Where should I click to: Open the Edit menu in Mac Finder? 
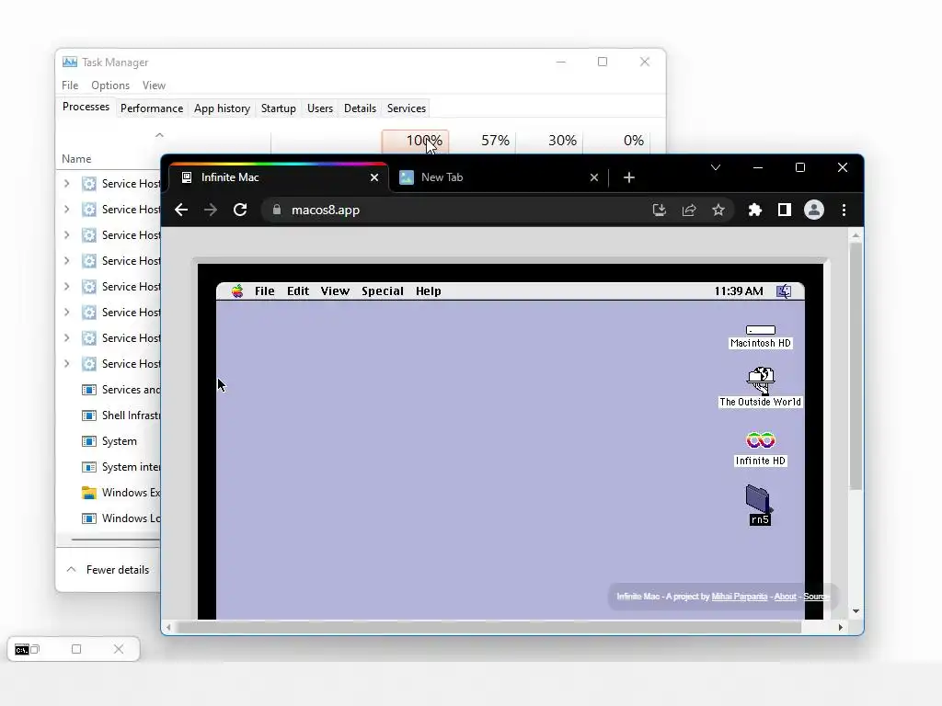(x=298, y=291)
